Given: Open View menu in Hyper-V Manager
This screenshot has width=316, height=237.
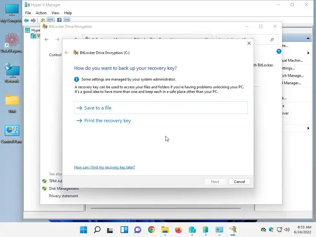Looking at the screenshot, I should tap(55, 13).
